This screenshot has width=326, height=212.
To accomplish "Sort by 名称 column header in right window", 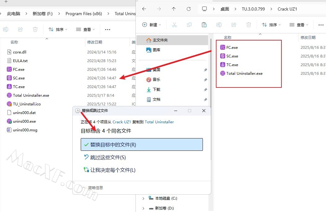I will [x=228, y=38].
